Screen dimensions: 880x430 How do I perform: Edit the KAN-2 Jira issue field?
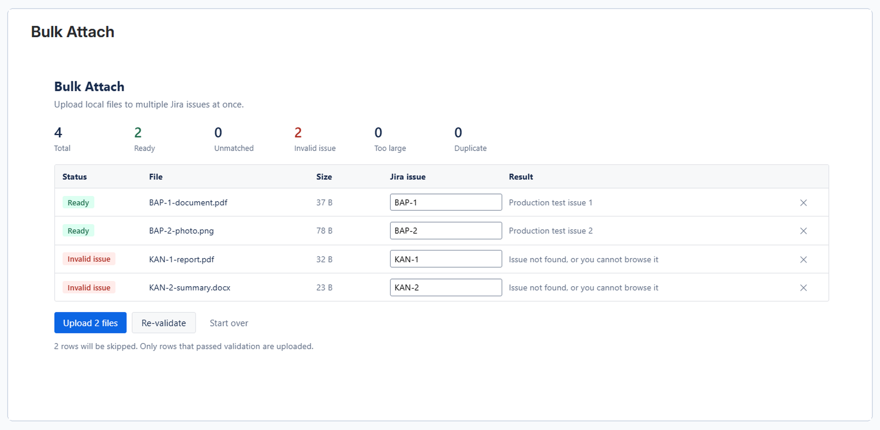(x=446, y=287)
